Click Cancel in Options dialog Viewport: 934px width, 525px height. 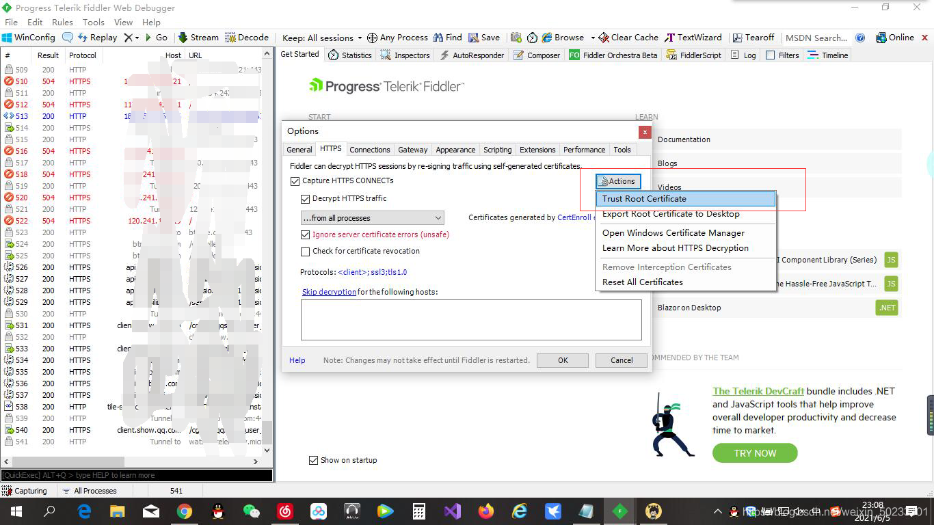[622, 360]
